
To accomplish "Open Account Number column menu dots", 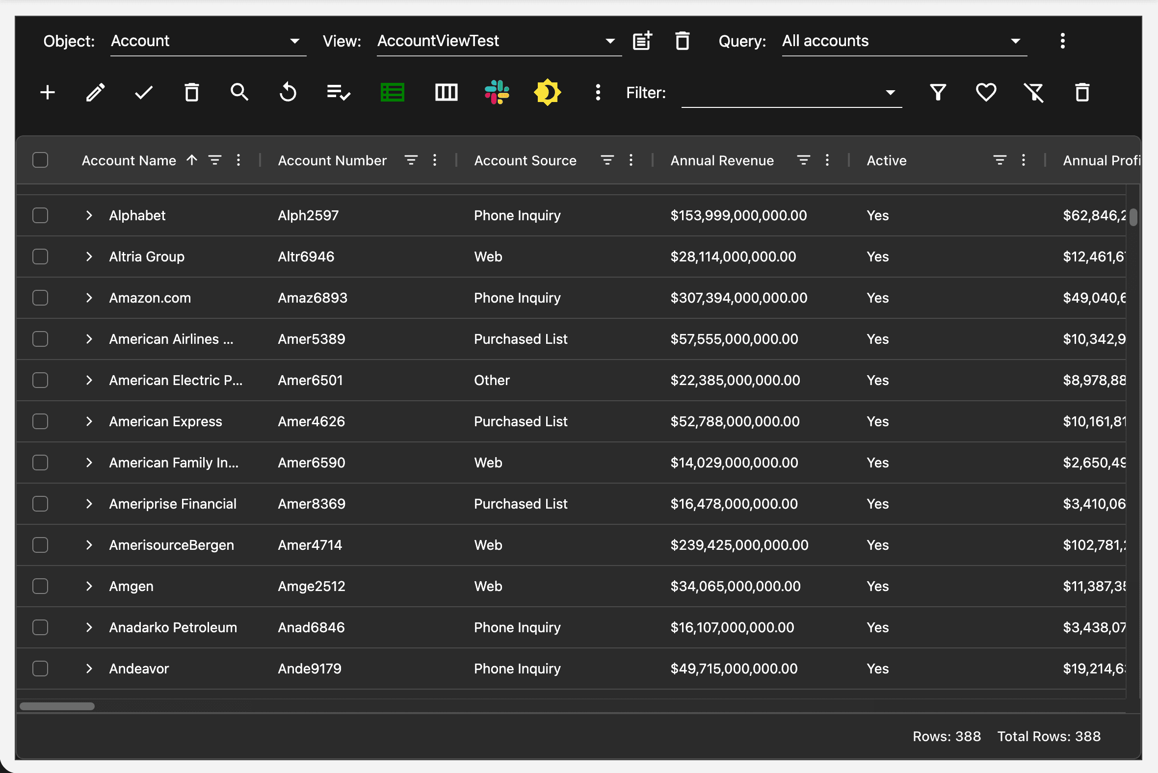I will point(435,160).
